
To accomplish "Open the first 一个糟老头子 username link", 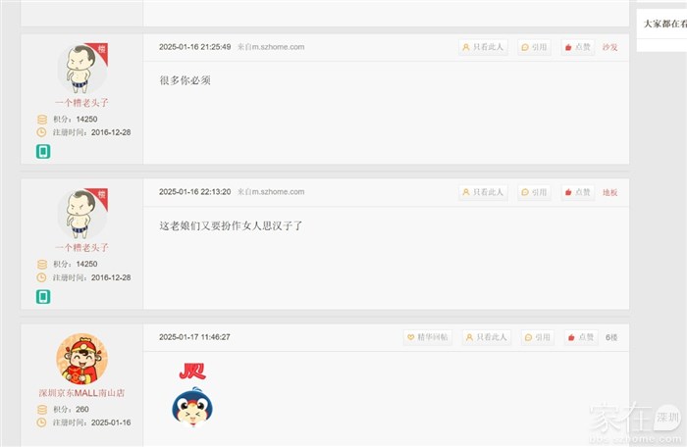I will point(81,103).
